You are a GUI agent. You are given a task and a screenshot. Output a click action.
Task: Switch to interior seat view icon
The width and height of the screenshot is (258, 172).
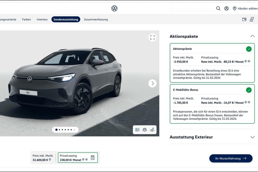click(x=152, y=130)
